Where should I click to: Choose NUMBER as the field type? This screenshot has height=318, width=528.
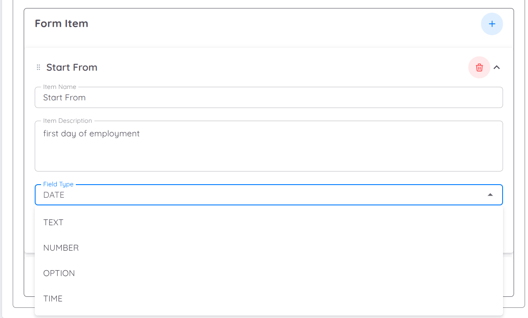(61, 248)
